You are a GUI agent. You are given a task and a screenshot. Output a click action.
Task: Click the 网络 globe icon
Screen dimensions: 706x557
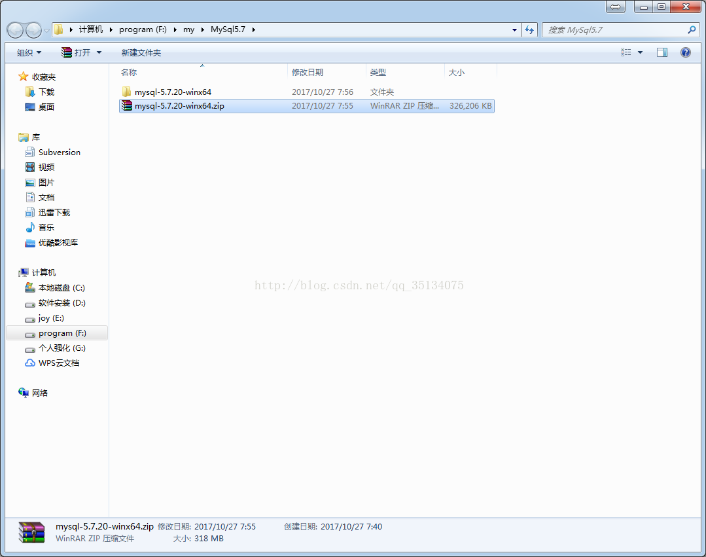[24, 392]
